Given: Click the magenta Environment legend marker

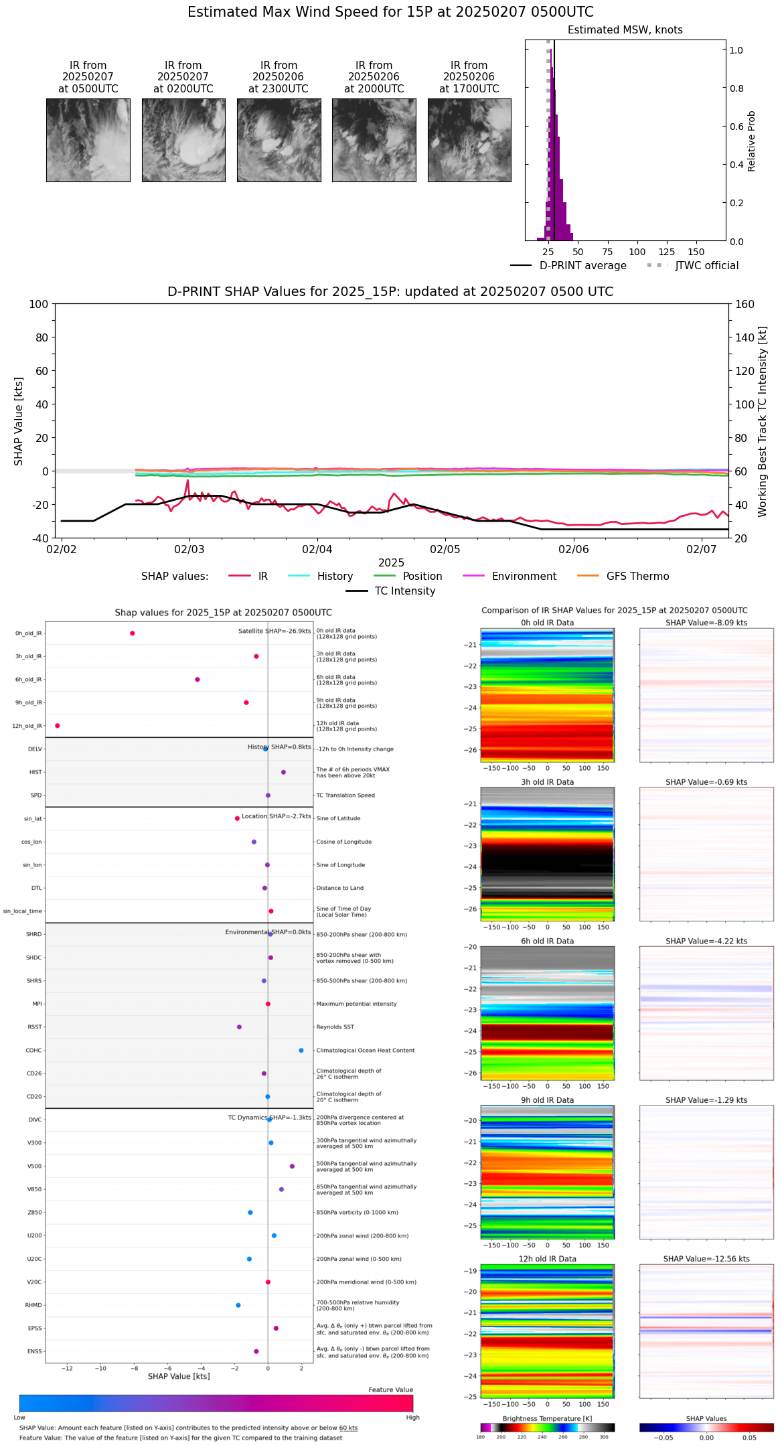Looking at the screenshot, I should pyautogui.click(x=473, y=576).
